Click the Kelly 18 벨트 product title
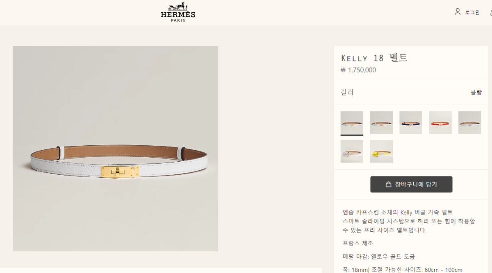Image resolution: width=492 pixels, height=273 pixels. tap(374, 58)
